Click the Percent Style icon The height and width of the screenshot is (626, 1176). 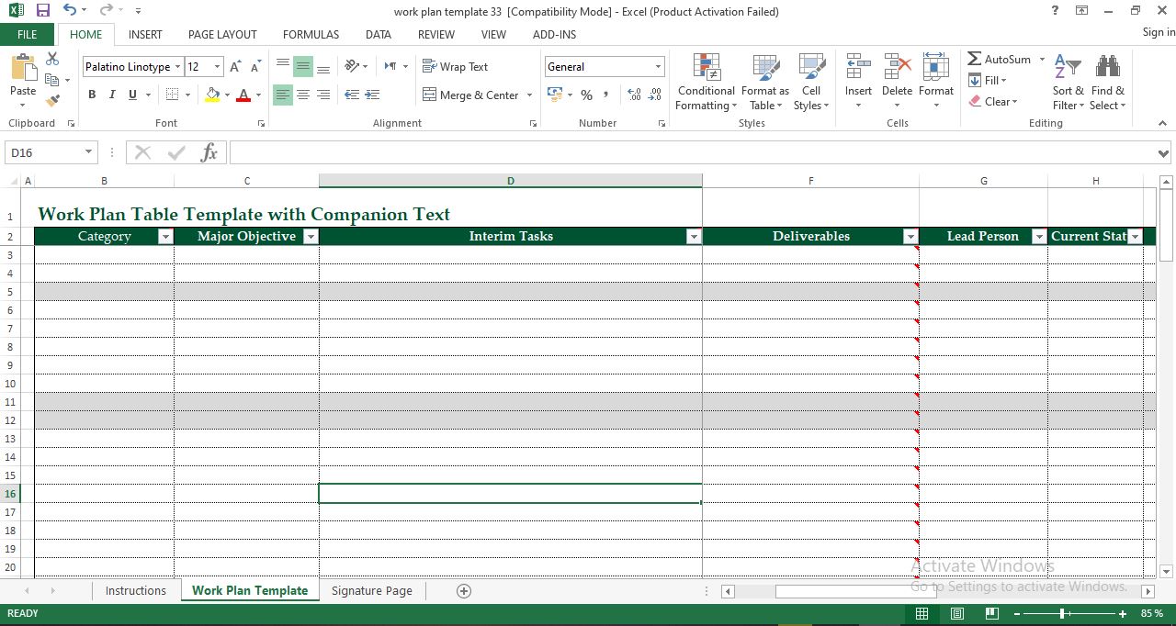[x=586, y=95]
